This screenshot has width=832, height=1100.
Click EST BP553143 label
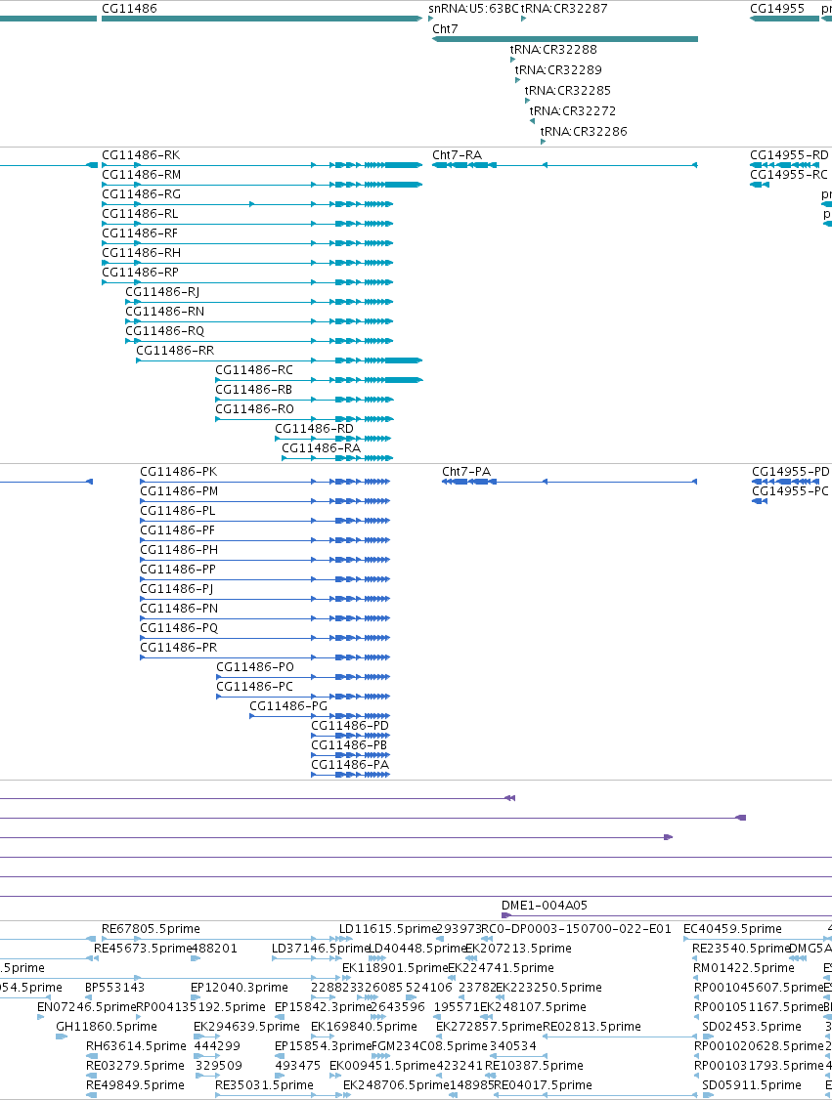114,987
